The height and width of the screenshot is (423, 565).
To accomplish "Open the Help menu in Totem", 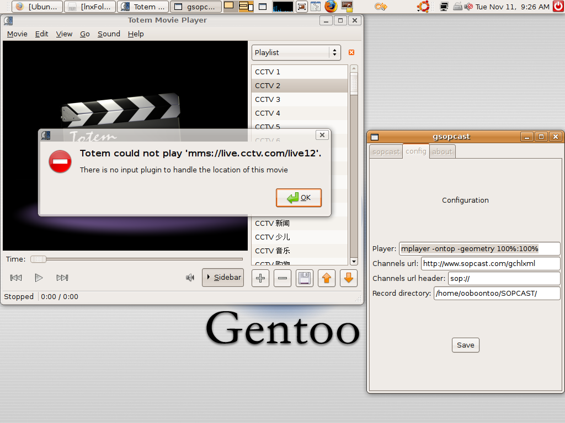I will click(x=136, y=34).
